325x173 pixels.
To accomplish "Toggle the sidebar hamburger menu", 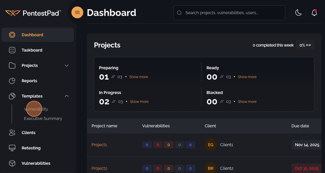I will click(x=77, y=12).
